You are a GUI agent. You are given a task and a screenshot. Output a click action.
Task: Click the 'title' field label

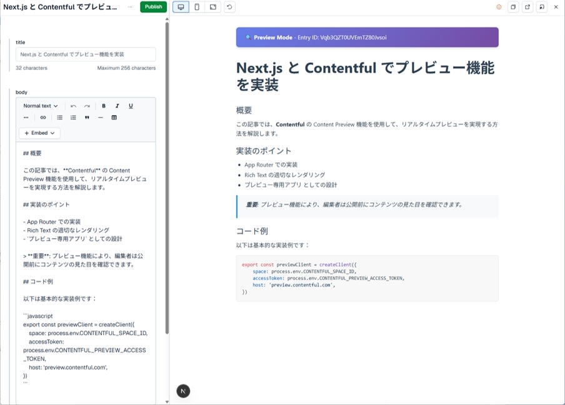pos(20,42)
